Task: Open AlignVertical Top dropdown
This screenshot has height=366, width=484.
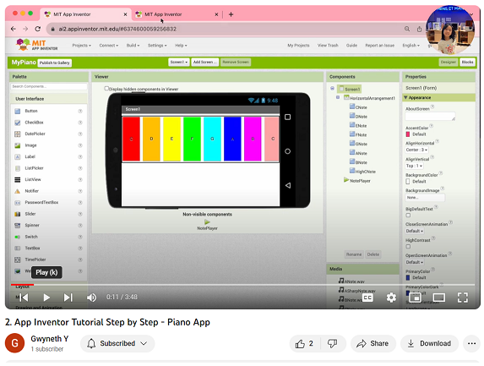Action: pyautogui.click(x=414, y=166)
